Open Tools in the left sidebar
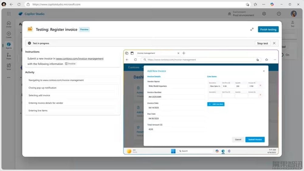The height and width of the screenshot is (171, 304). pos(9,67)
